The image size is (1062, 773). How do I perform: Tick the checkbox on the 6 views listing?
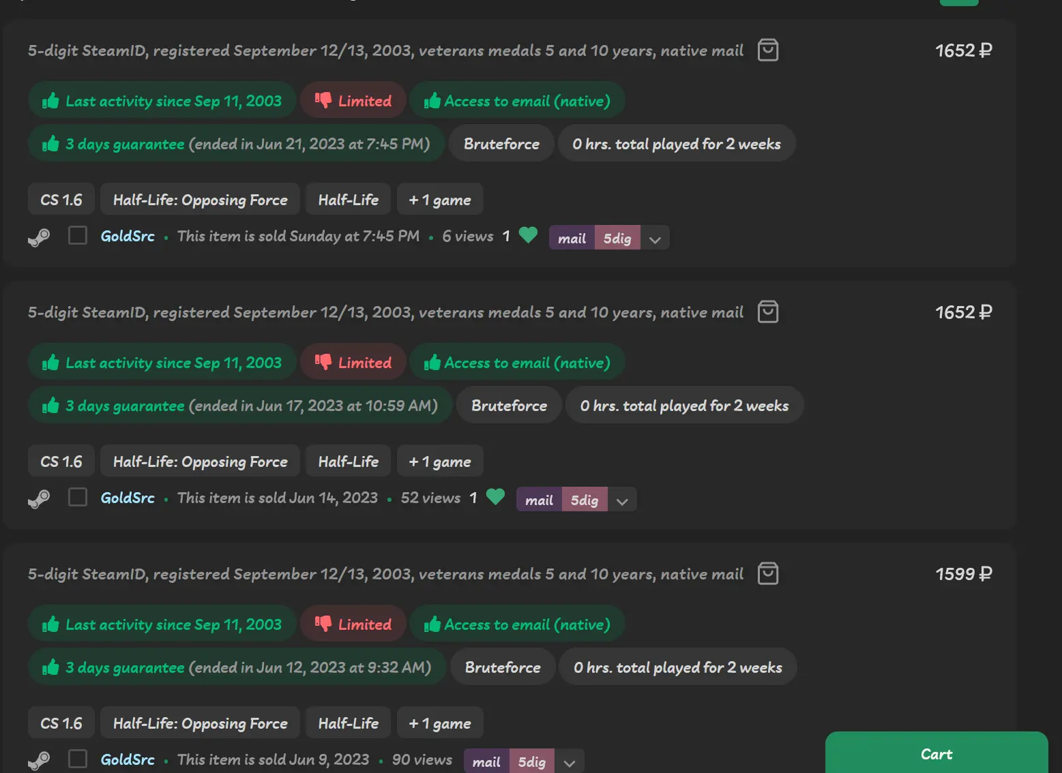click(x=78, y=236)
